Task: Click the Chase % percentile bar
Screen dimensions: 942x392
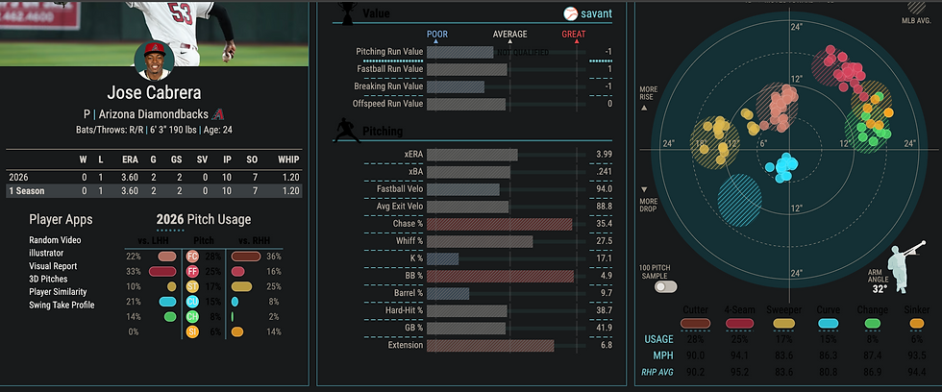Action: point(499,224)
